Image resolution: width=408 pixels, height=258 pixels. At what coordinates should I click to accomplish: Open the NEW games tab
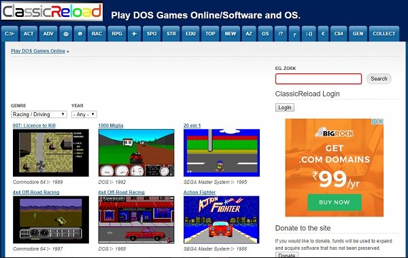[x=231, y=34]
